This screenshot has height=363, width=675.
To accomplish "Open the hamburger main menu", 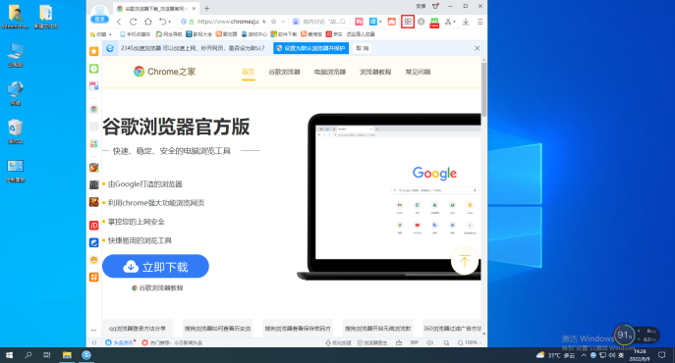I will tap(480, 22).
